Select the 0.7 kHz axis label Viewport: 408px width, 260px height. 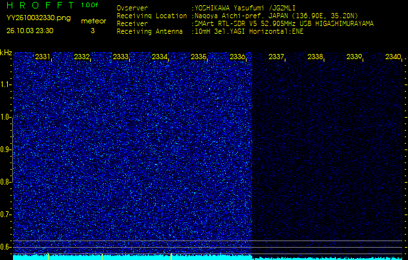click(x=5, y=214)
